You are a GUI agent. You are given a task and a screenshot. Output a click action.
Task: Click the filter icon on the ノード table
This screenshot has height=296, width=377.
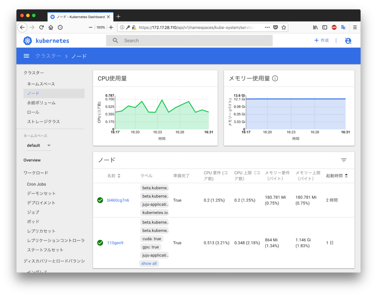point(343,160)
